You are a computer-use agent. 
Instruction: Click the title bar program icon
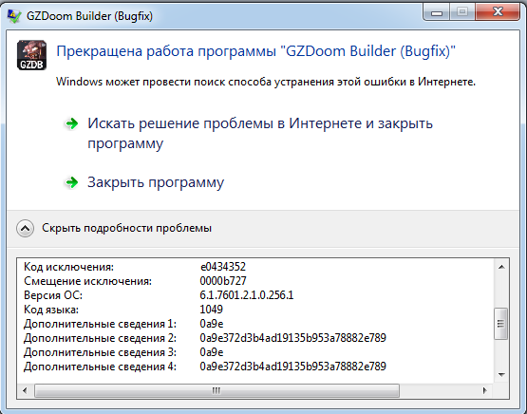click(14, 16)
